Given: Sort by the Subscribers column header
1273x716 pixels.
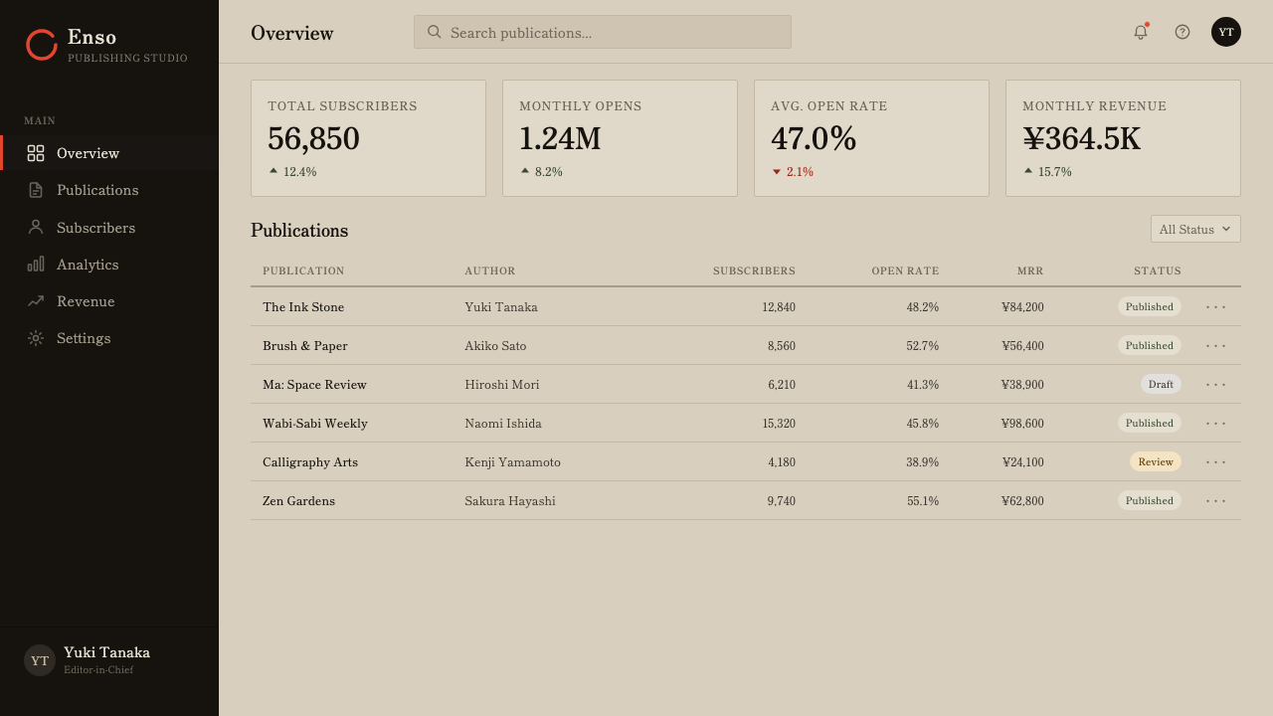Looking at the screenshot, I should point(754,270).
